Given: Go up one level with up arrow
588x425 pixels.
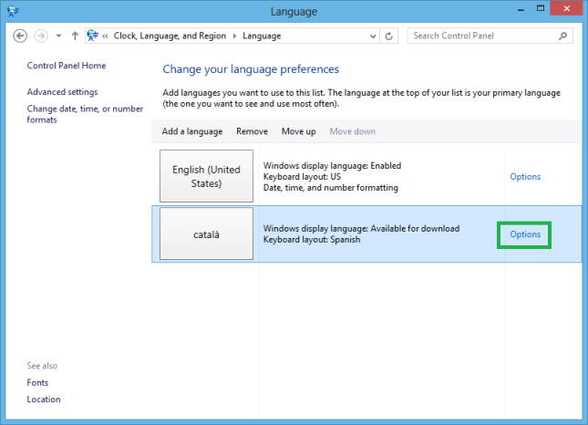Looking at the screenshot, I should click(x=75, y=36).
